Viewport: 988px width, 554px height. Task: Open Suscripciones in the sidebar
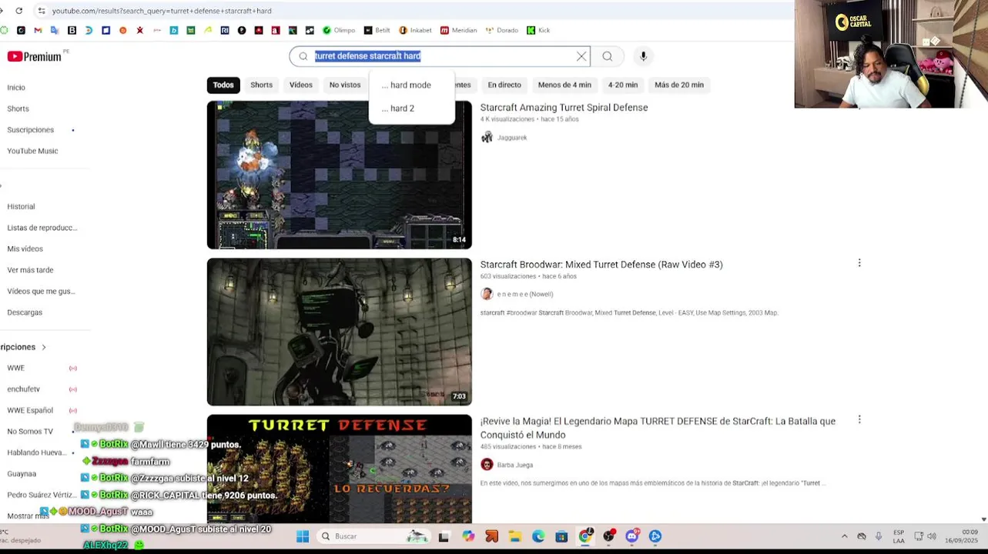pos(31,130)
